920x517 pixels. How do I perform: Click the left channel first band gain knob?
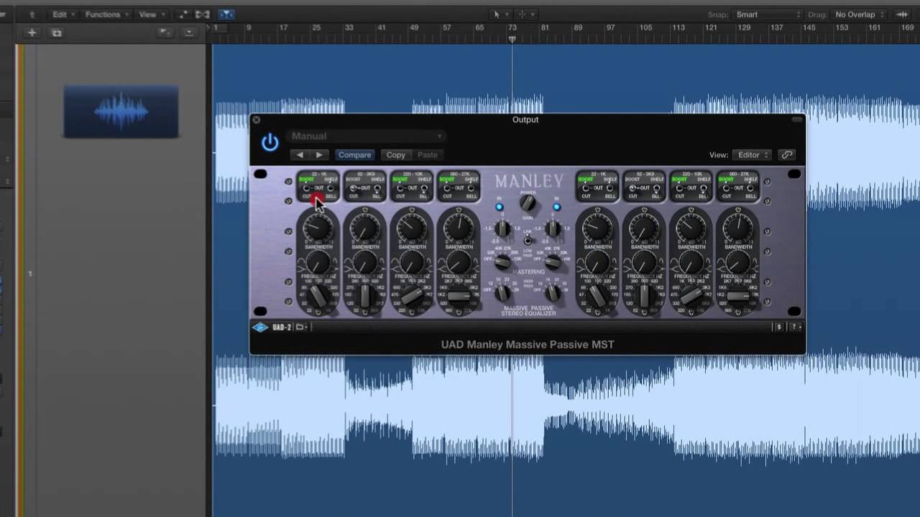pyautogui.click(x=317, y=228)
